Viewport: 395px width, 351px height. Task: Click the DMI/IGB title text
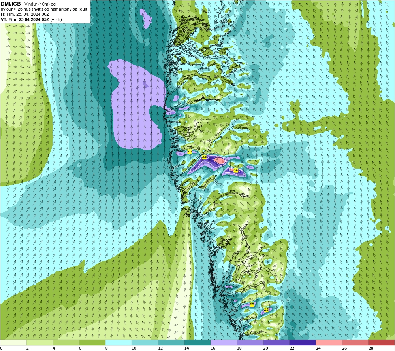11,4
